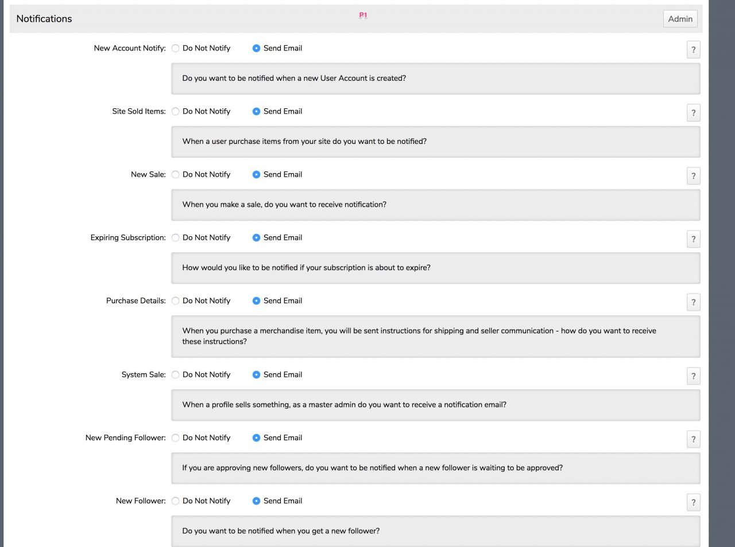The height and width of the screenshot is (547, 735).
Task: Click the Notifications section header
Action: [x=44, y=19]
